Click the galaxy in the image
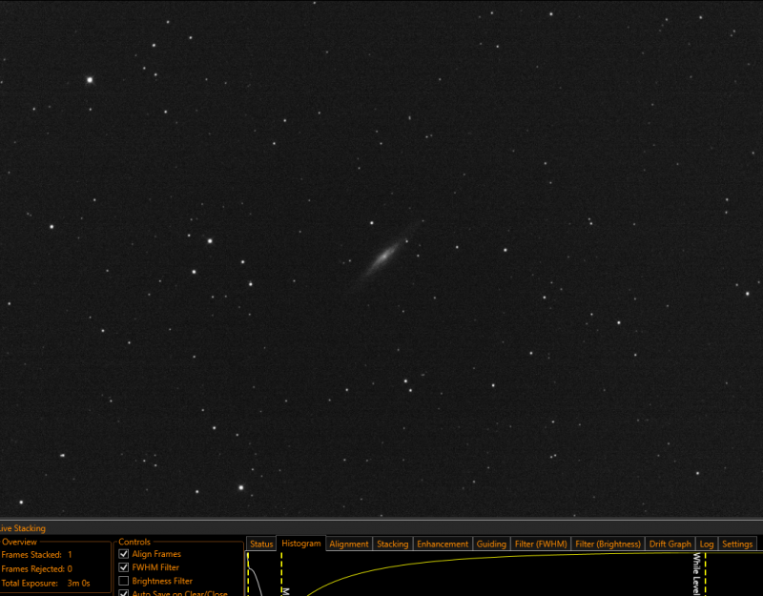The height and width of the screenshot is (596, 763). (385, 256)
